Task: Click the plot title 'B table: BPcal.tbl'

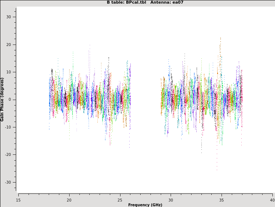Action: [x=127, y=3]
